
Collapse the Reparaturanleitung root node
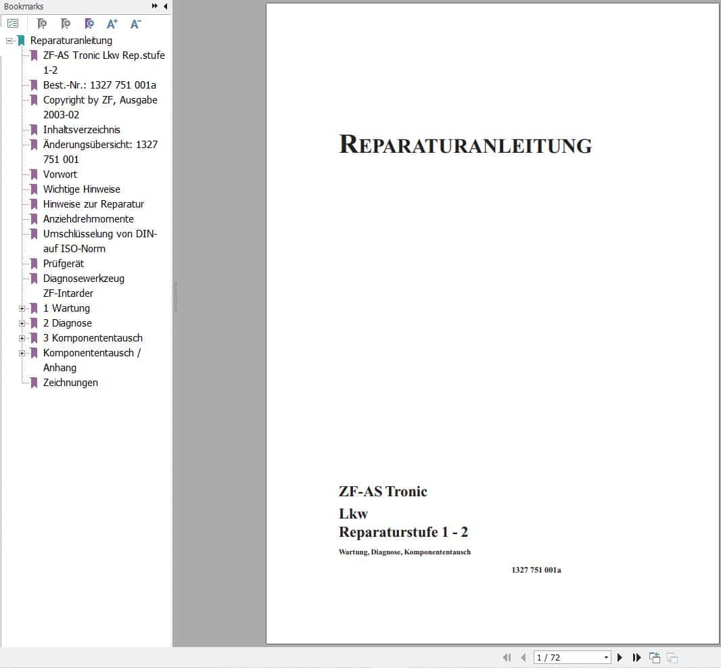click(9, 41)
